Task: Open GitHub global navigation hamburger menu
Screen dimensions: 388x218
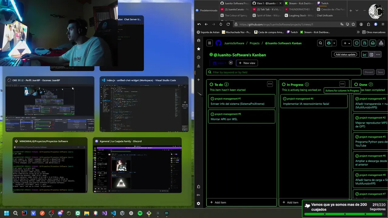Action: coord(209,43)
